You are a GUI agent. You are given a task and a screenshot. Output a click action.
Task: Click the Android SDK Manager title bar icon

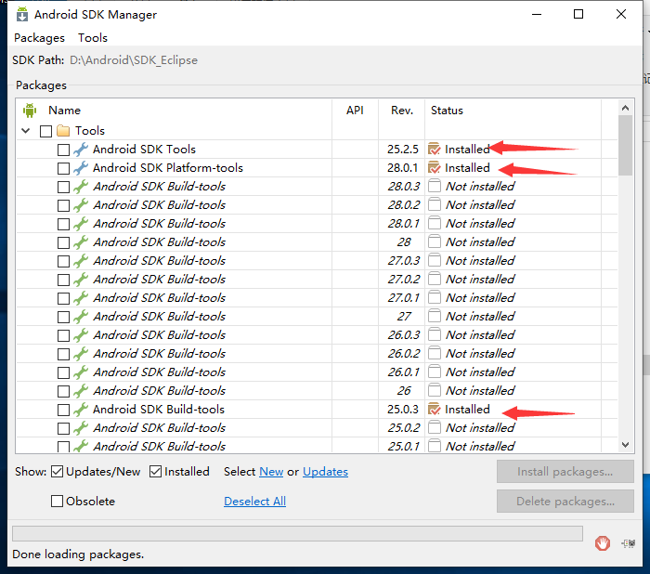(x=22, y=14)
